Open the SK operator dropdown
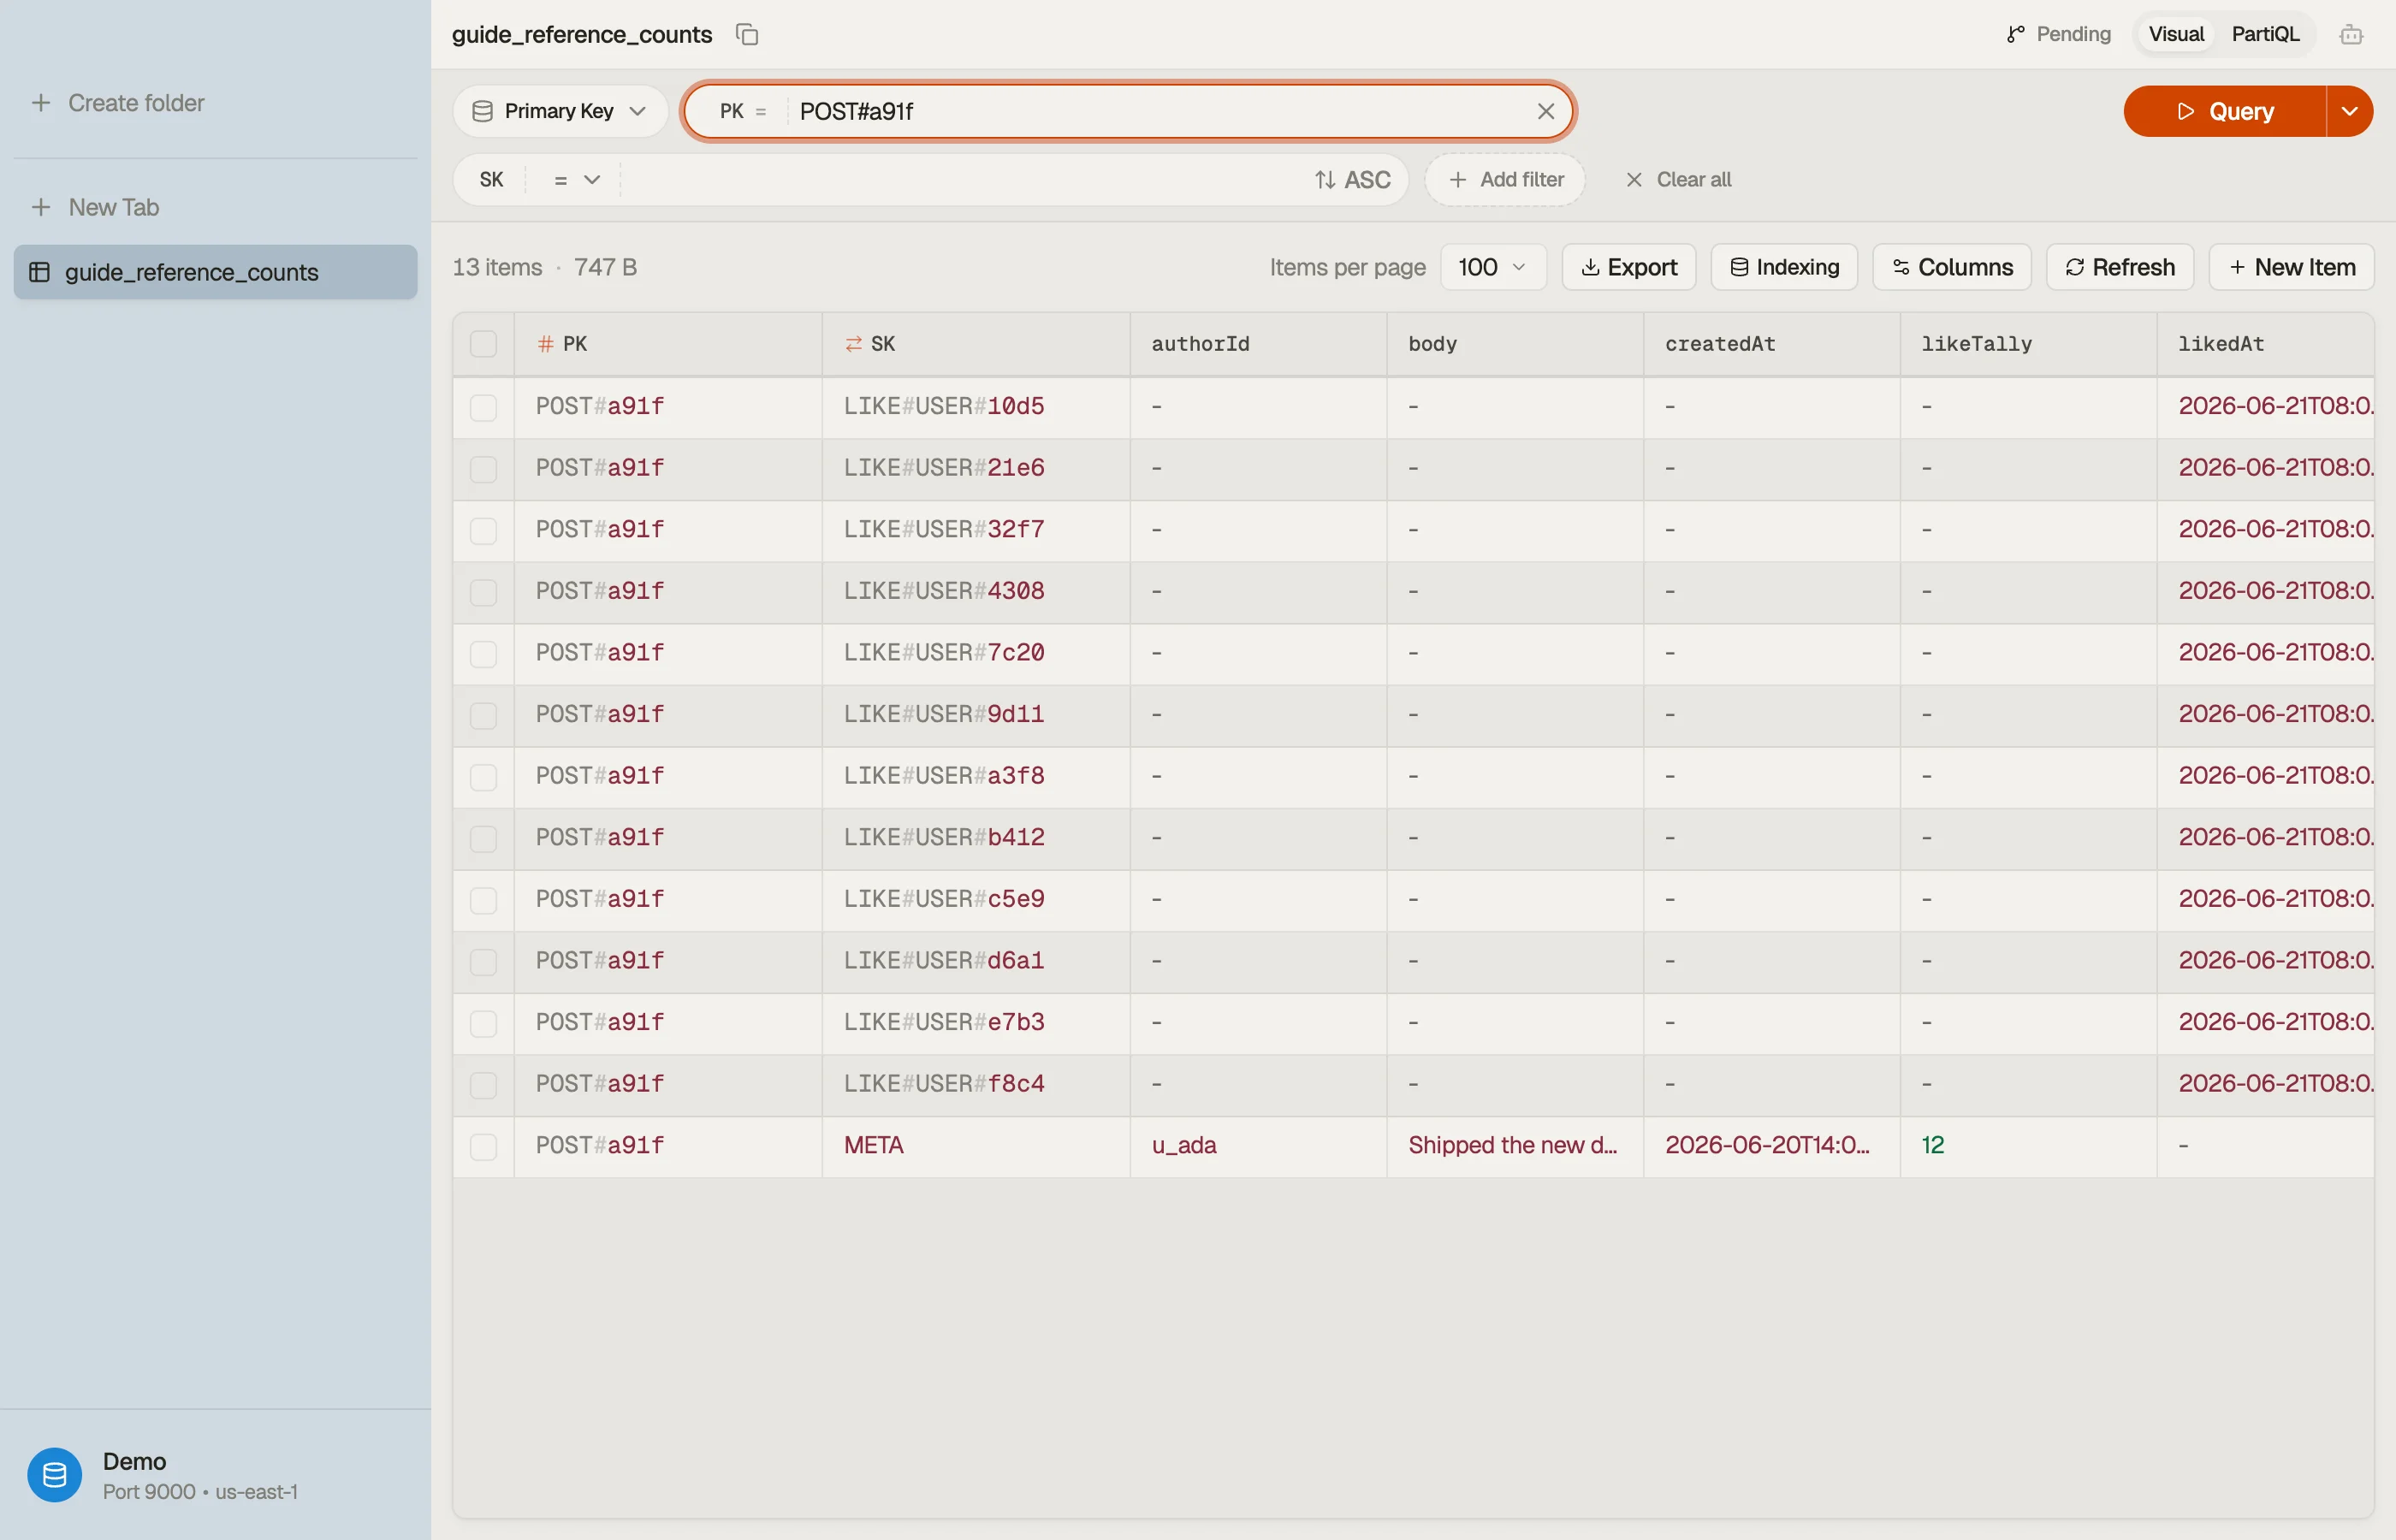 click(576, 180)
